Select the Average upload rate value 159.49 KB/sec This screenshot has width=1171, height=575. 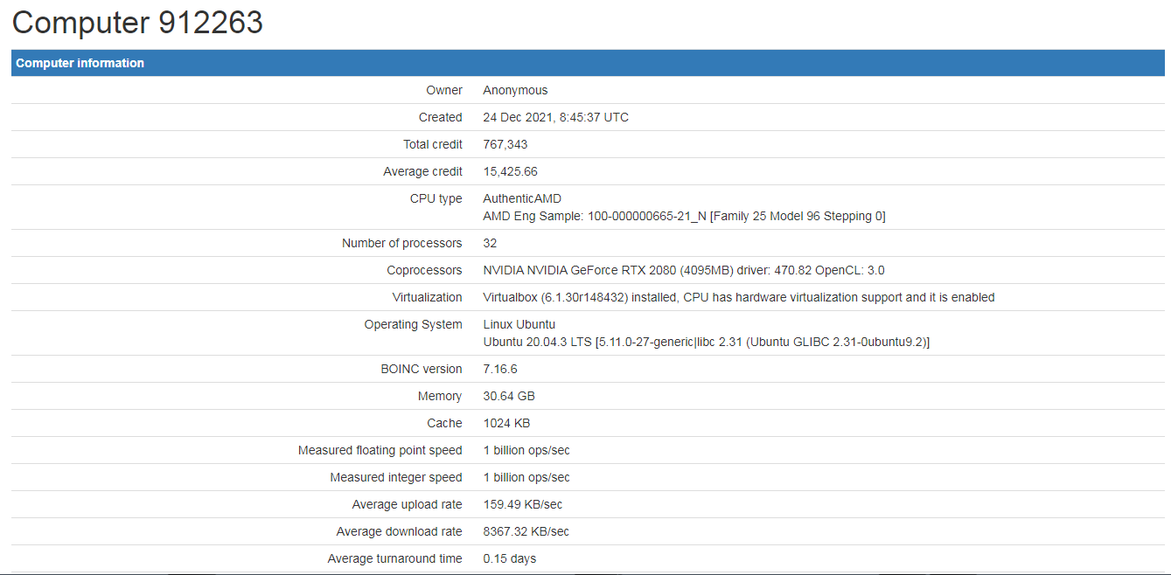[x=523, y=504]
